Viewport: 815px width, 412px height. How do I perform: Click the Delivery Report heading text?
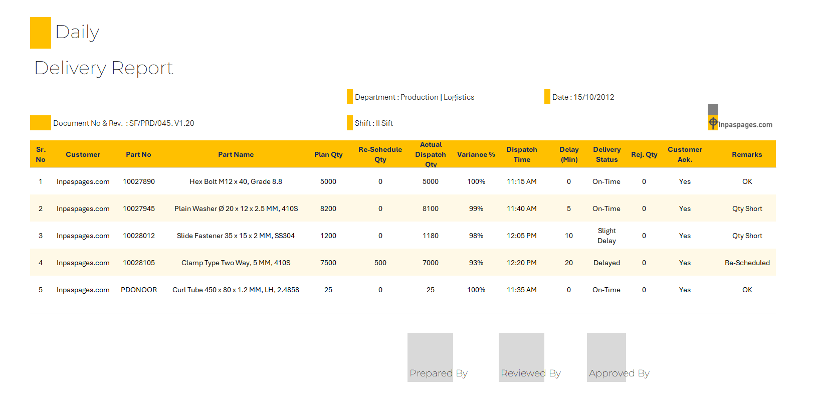104,68
